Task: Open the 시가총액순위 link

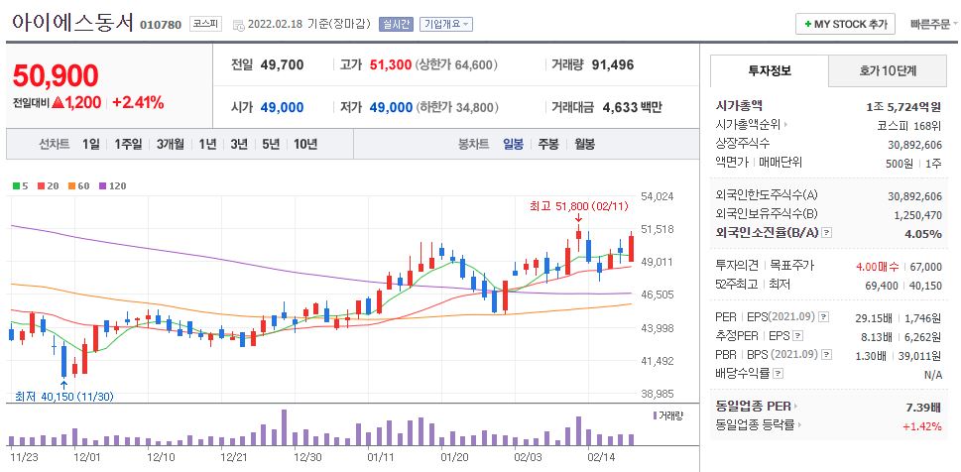Action: [751, 124]
